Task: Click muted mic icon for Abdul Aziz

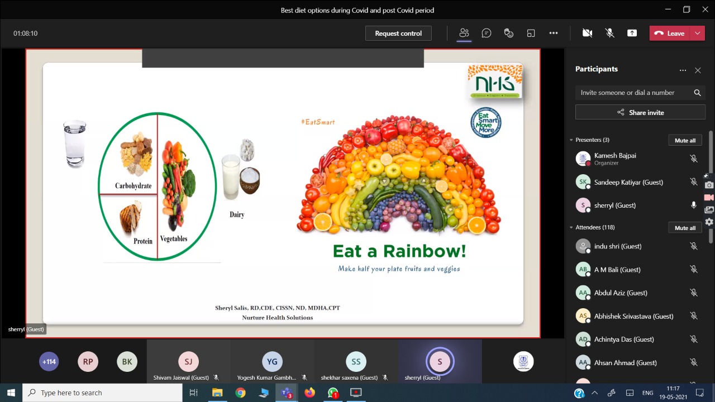Action: [x=694, y=293]
